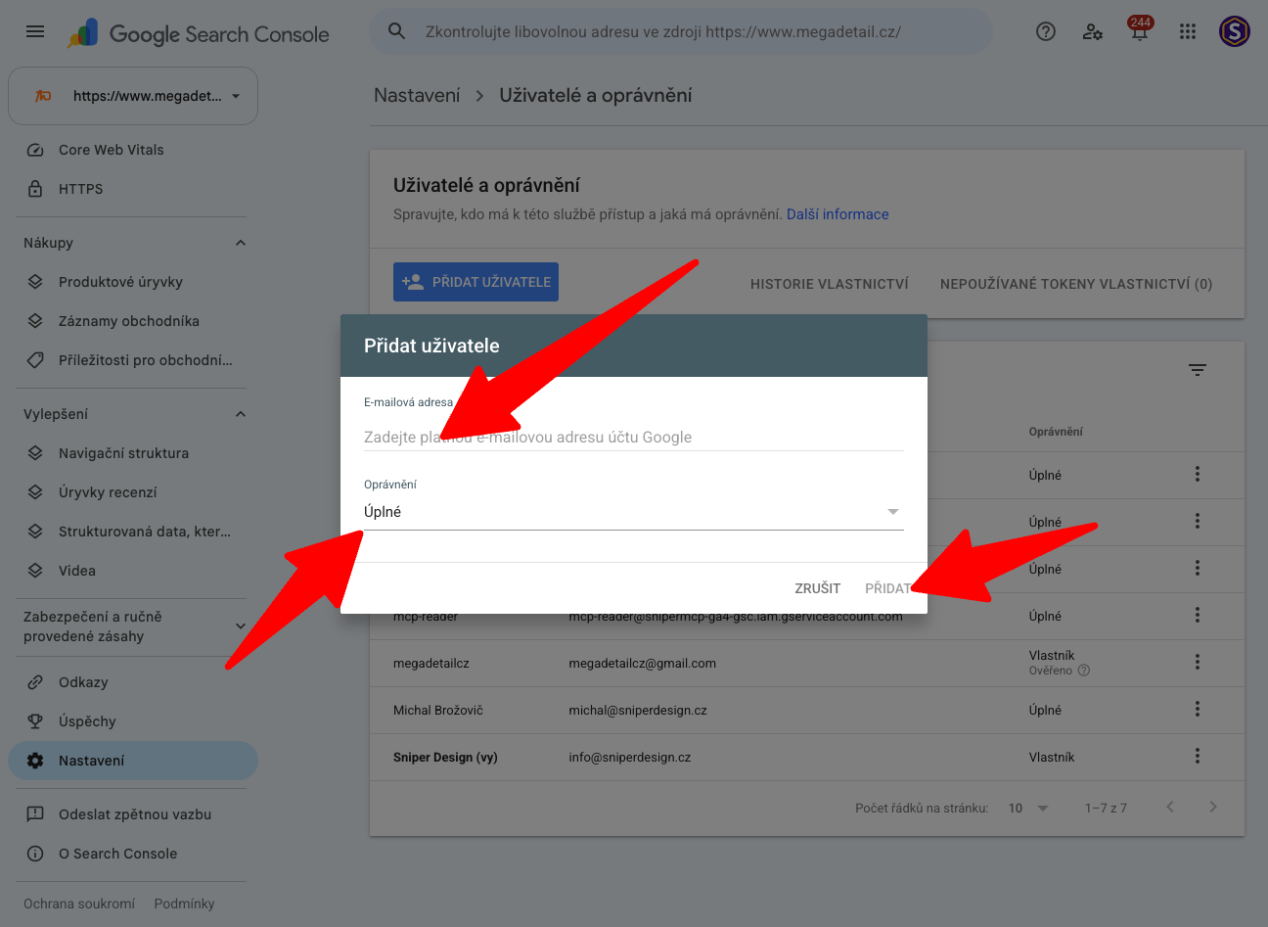
Task: Click the megadetailcz@gmail.com email cell
Action: [x=643, y=664]
